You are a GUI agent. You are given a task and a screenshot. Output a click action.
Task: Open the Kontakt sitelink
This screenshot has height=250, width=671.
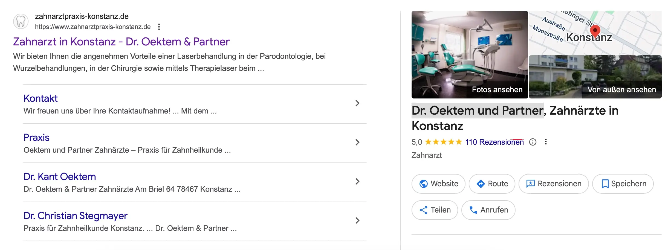(x=41, y=98)
